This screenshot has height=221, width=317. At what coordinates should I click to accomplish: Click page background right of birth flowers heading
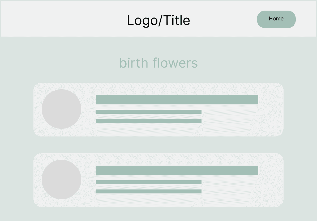pyautogui.click(x=257, y=63)
